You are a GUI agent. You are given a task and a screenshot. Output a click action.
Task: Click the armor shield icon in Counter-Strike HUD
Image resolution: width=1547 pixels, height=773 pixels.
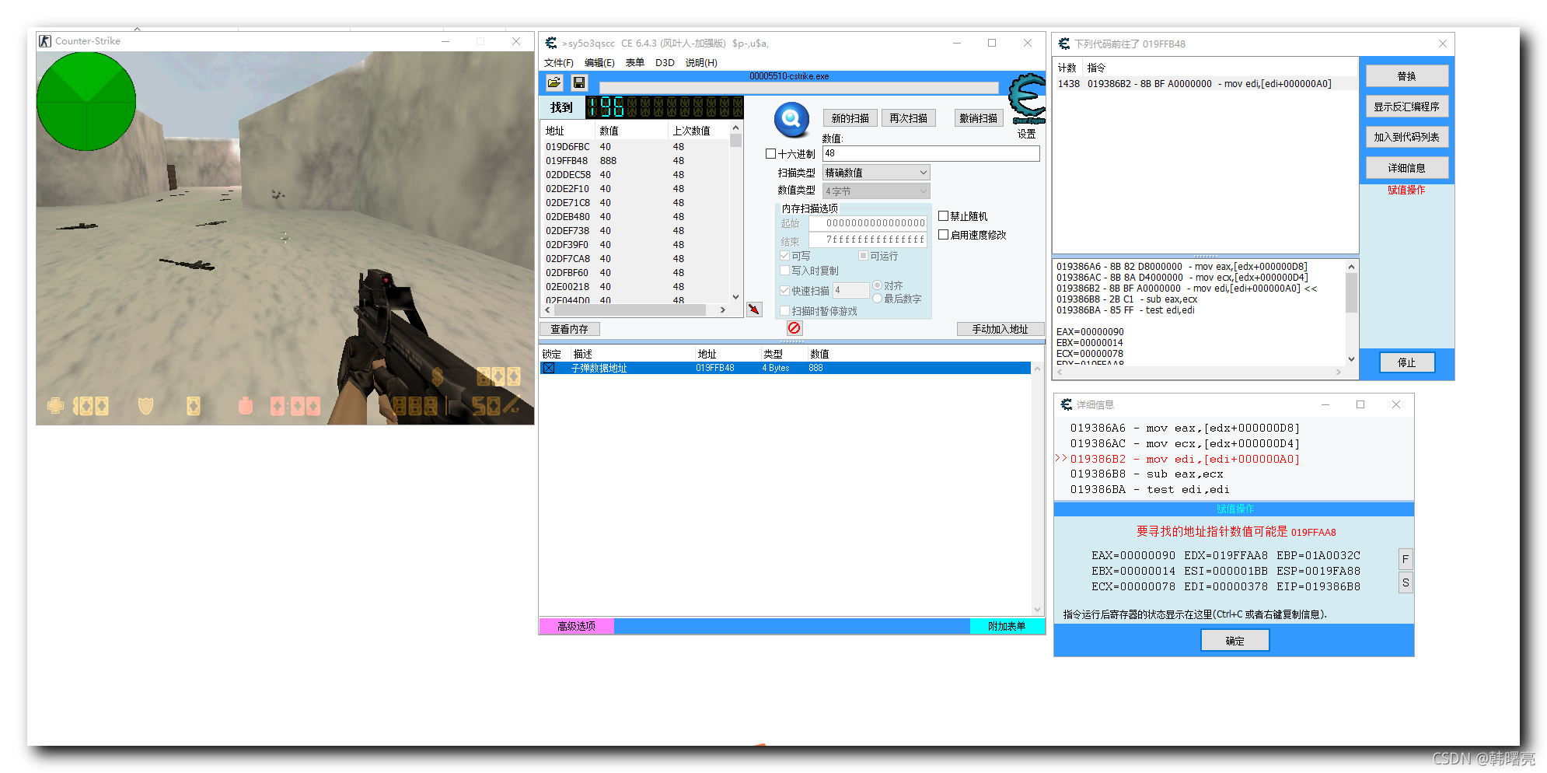[145, 405]
